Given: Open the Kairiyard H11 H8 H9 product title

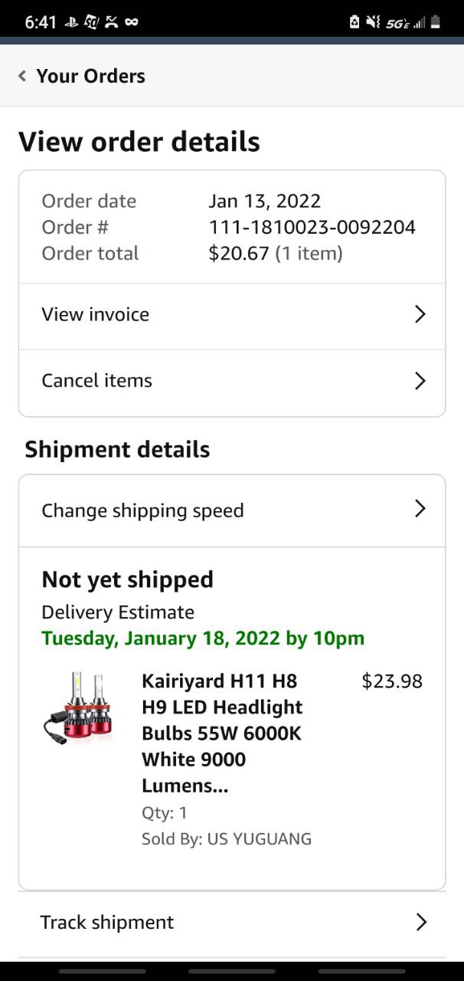Looking at the screenshot, I should click(x=222, y=733).
